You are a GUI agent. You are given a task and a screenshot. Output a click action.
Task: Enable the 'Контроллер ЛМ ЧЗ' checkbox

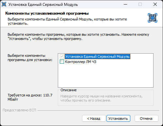click(x=62, y=62)
